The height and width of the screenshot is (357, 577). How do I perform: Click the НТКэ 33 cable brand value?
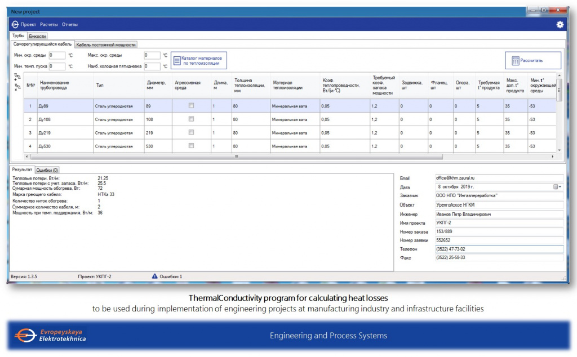click(x=106, y=194)
